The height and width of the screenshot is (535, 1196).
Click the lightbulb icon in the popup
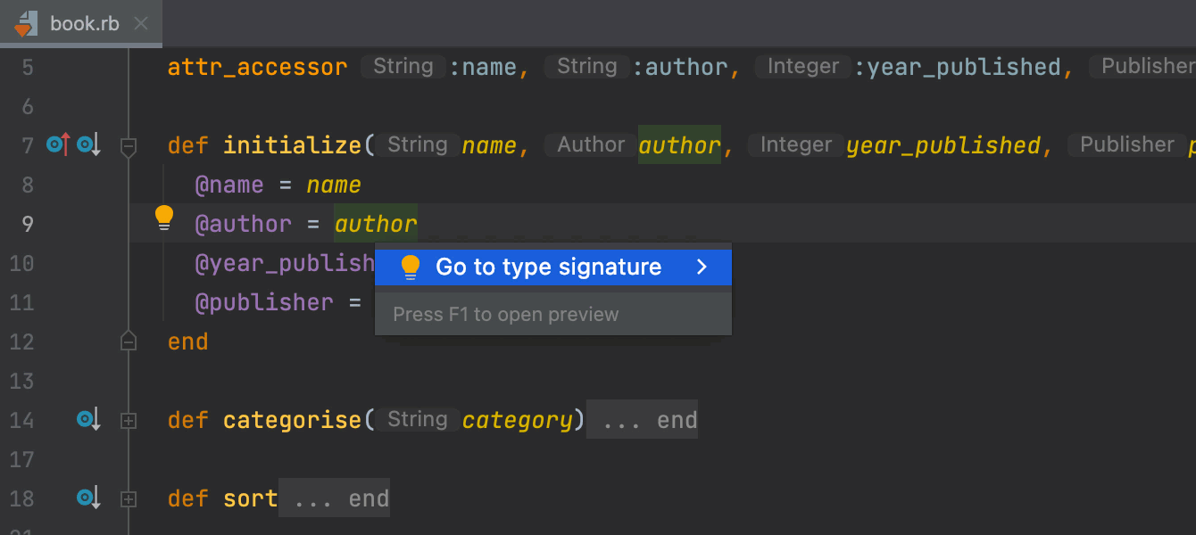[411, 267]
